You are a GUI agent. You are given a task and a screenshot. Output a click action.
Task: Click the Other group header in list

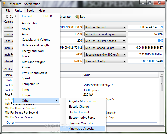pyautogui.click(x=10, y=123)
